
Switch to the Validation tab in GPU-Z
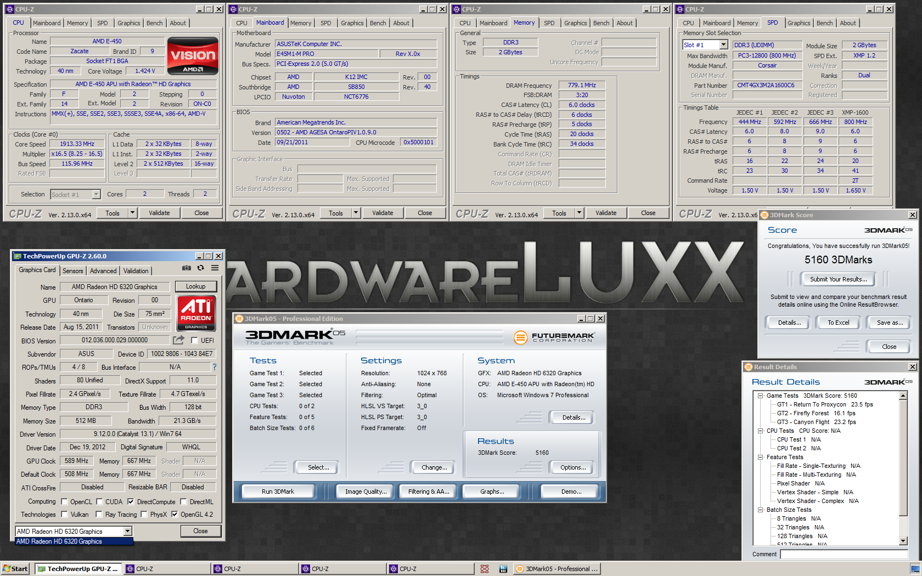pyautogui.click(x=136, y=271)
